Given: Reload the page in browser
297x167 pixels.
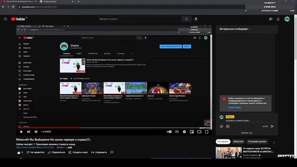Looking at the screenshot, I should pyautogui.click(x=13, y=7).
